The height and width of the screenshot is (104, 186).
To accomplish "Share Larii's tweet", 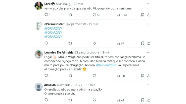I will tap(149, 15).
